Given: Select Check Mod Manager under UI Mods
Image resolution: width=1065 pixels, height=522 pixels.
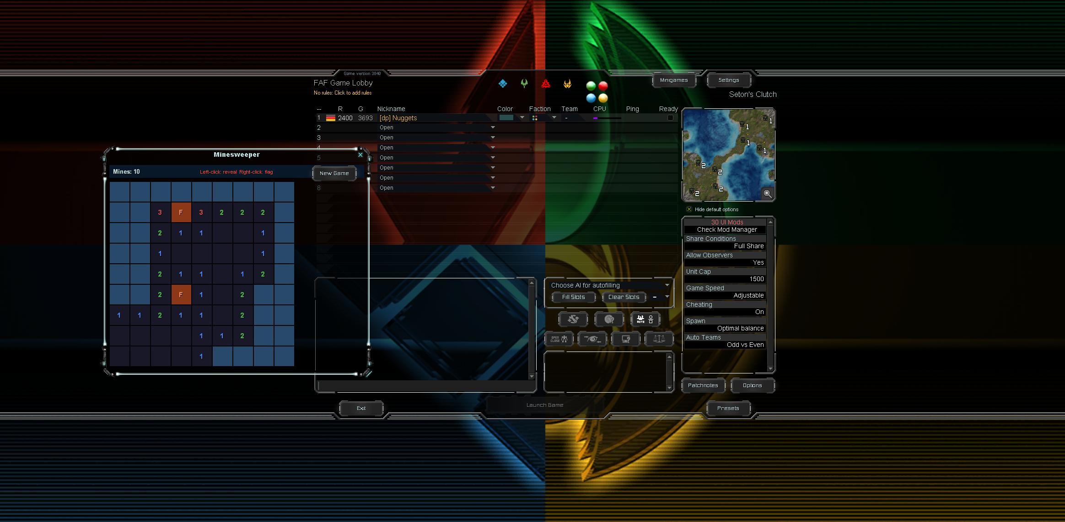Looking at the screenshot, I should click(725, 229).
